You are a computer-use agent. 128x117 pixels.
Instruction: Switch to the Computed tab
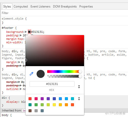[x=21, y=7]
